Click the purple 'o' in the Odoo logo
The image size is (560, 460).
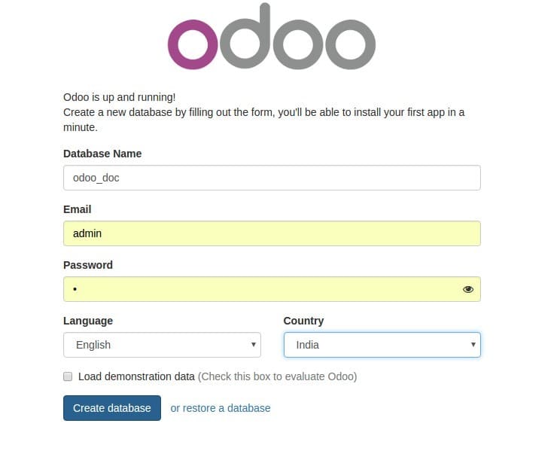[193, 44]
